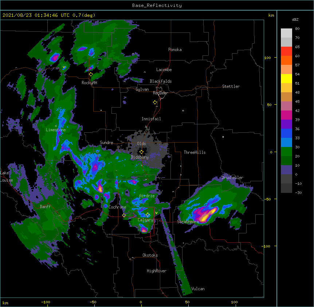Screen dimensions: 314x307
Task: Select the asterisk marker above Limestone label
Action: tap(56, 126)
